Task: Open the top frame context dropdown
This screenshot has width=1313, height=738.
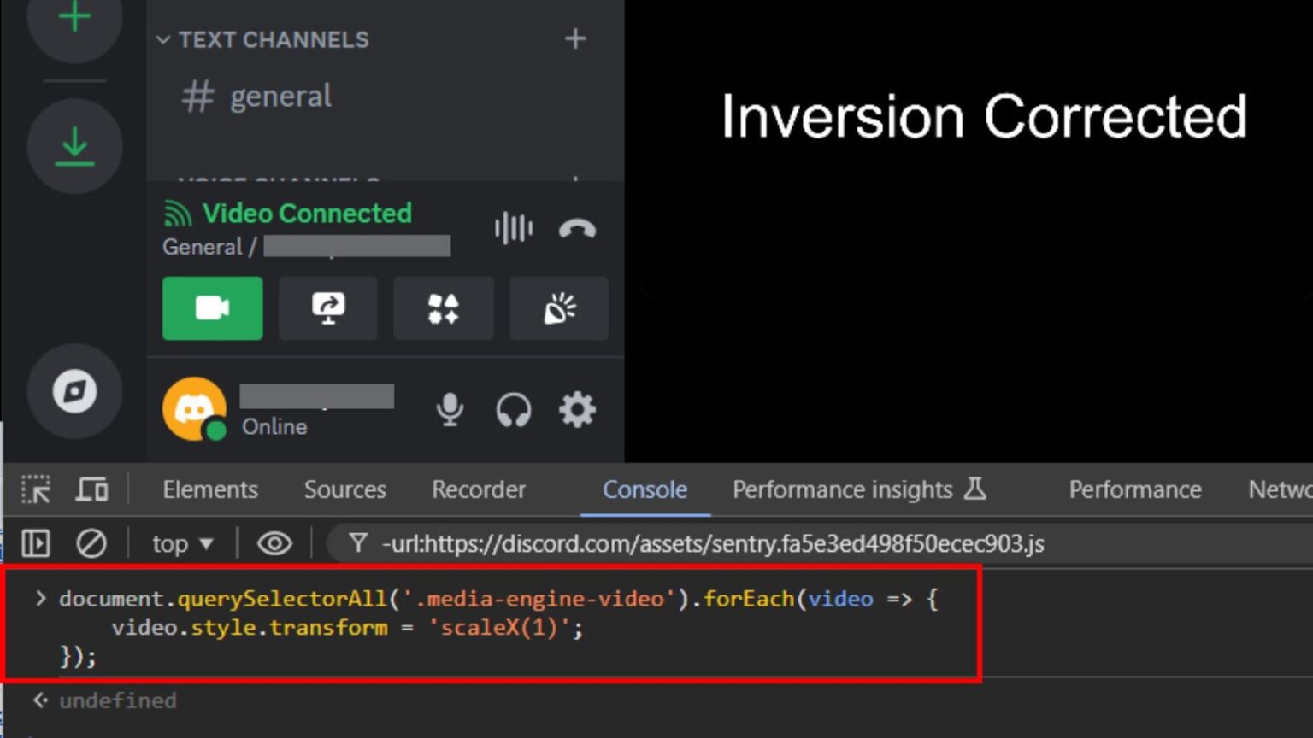Action: [x=180, y=542]
